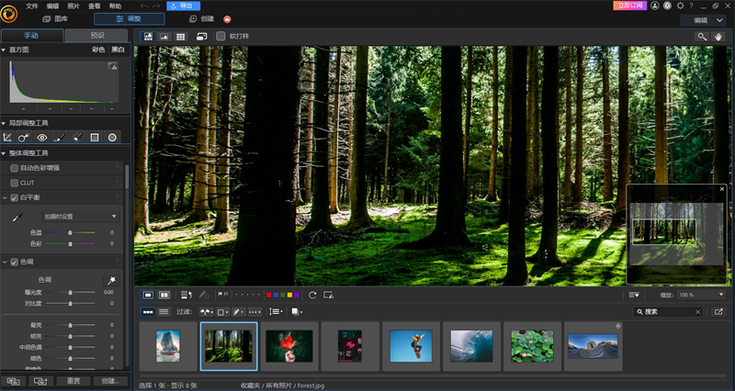Switch to the 预设 presets tab
The height and width of the screenshot is (391, 735).
pos(97,35)
